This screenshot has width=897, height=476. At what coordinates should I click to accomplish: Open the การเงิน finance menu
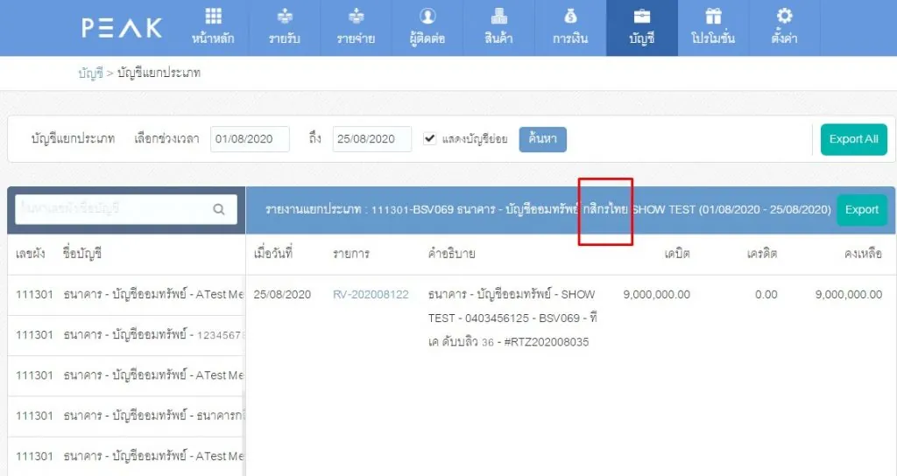coord(570,27)
